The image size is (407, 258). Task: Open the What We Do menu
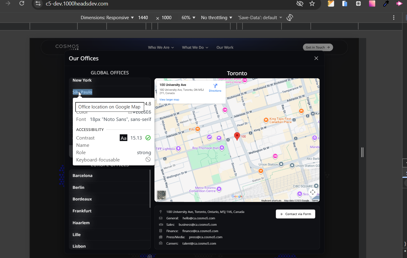[x=195, y=48]
